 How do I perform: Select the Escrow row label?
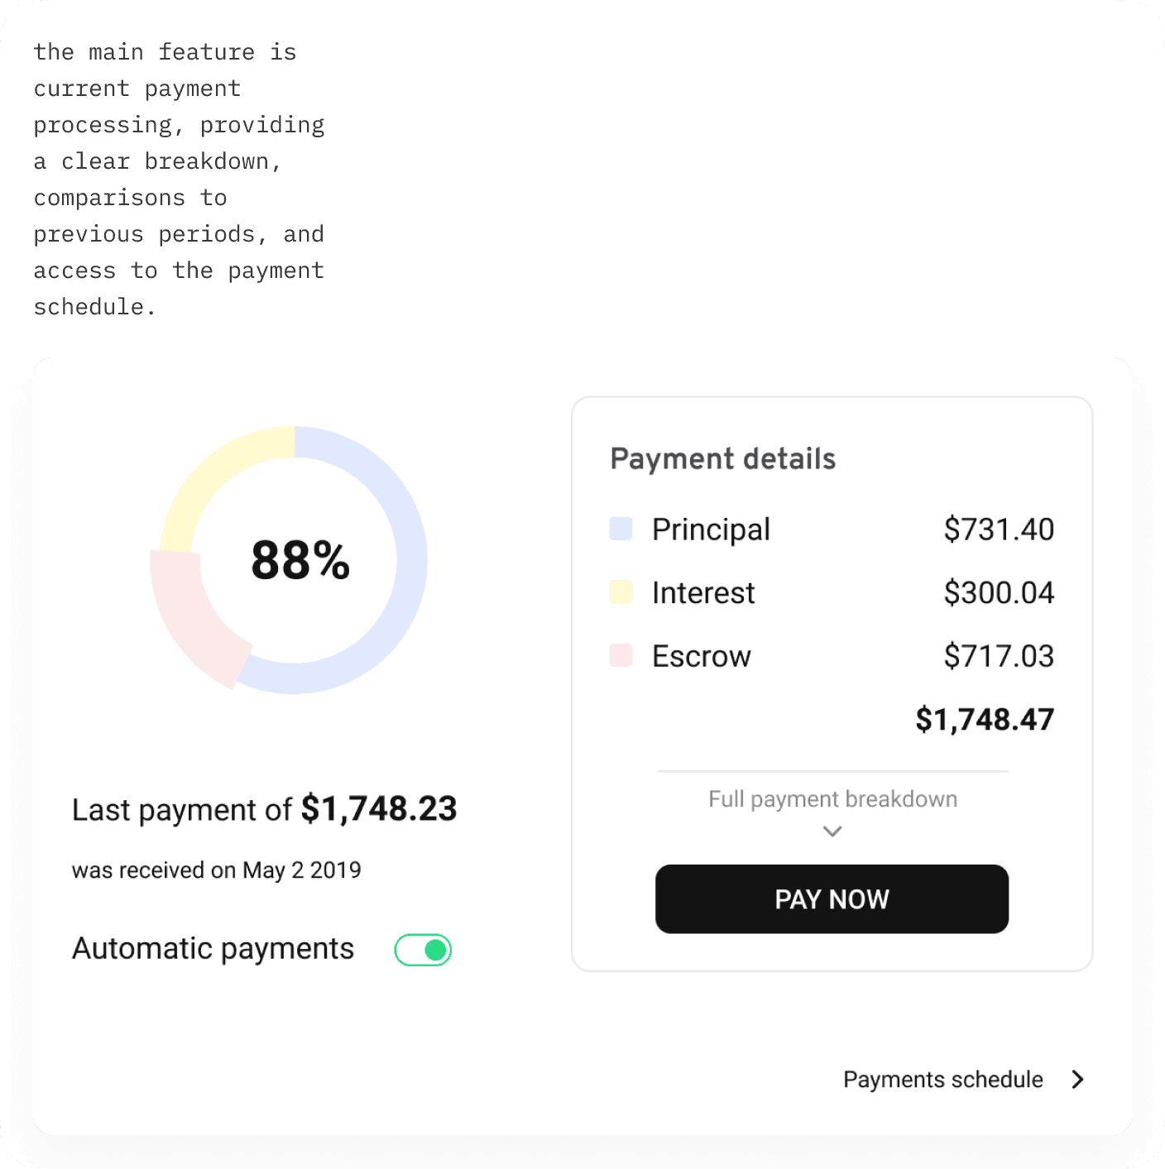click(701, 656)
